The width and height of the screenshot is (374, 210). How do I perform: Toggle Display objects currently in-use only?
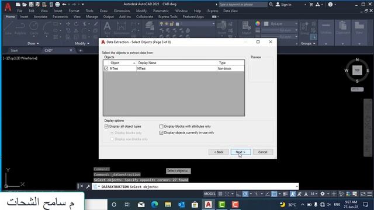(161, 132)
